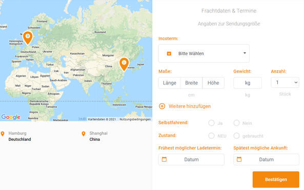Screen dimensions: 304x190
Task: Open the Anzahl quantity dropdown
Action: coord(285,83)
